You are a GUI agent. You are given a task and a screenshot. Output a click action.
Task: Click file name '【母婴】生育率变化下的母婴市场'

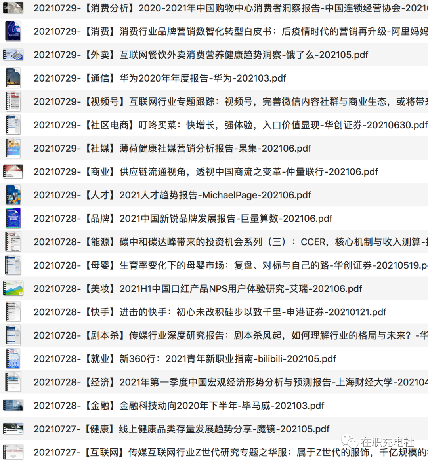click(x=154, y=265)
